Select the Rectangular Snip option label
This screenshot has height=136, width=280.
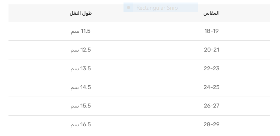[157, 8]
